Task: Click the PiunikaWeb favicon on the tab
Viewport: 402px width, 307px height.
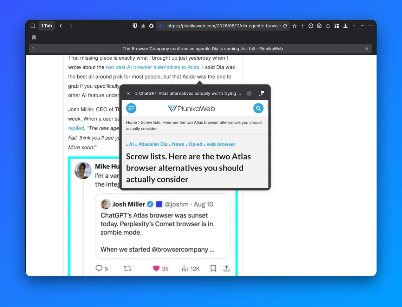Action: coord(33,48)
